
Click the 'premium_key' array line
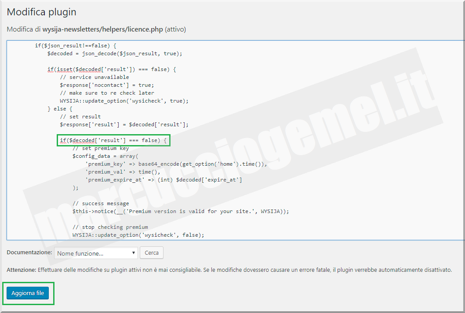click(176, 164)
